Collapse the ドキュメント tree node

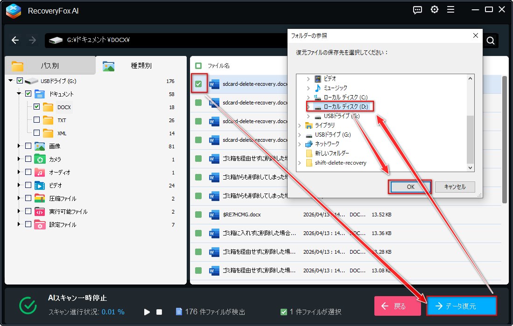19,94
